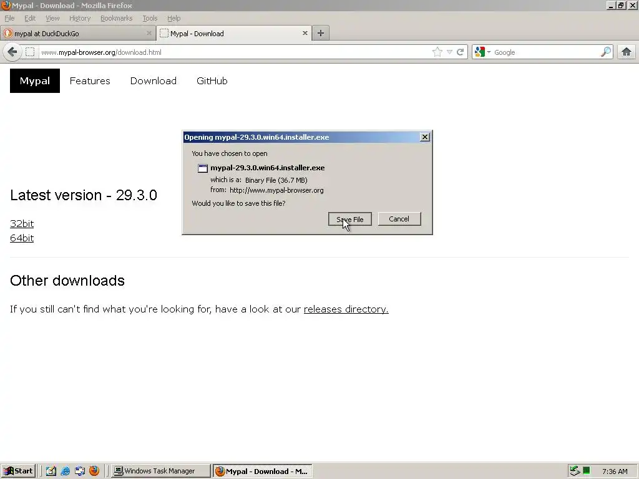Click the Latest version - 29.3.0 heading

[x=84, y=195]
